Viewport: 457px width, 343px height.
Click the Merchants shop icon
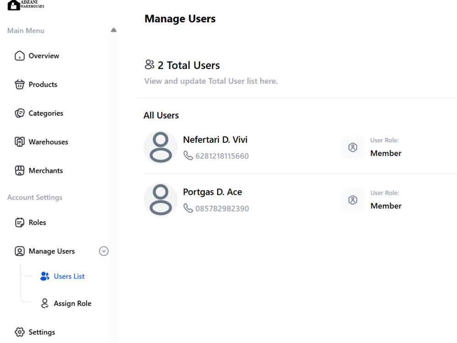pos(20,171)
